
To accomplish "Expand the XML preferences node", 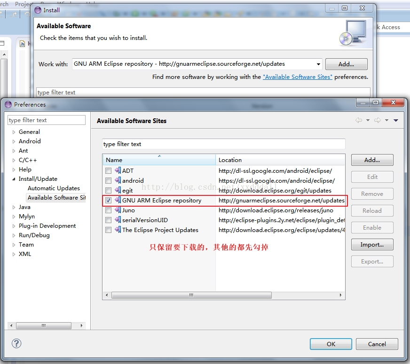I will (x=14, y=254).
